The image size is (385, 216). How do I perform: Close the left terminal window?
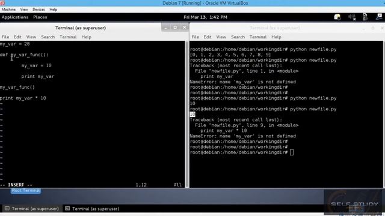pyautogui.click(x=184, y=28)
